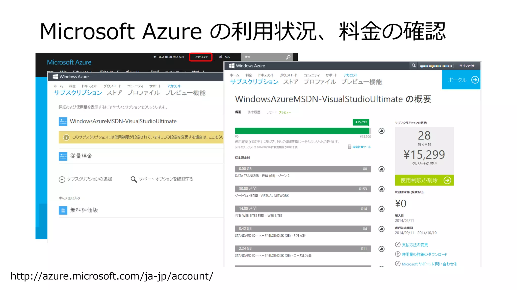This screenshot has height=290, width=517.
Task: Click 使用制限の削除 green button
Action: (x=424, y=180)
